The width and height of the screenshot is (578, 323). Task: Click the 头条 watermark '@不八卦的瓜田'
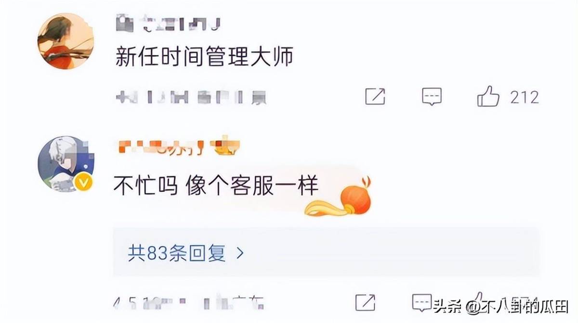517,306
